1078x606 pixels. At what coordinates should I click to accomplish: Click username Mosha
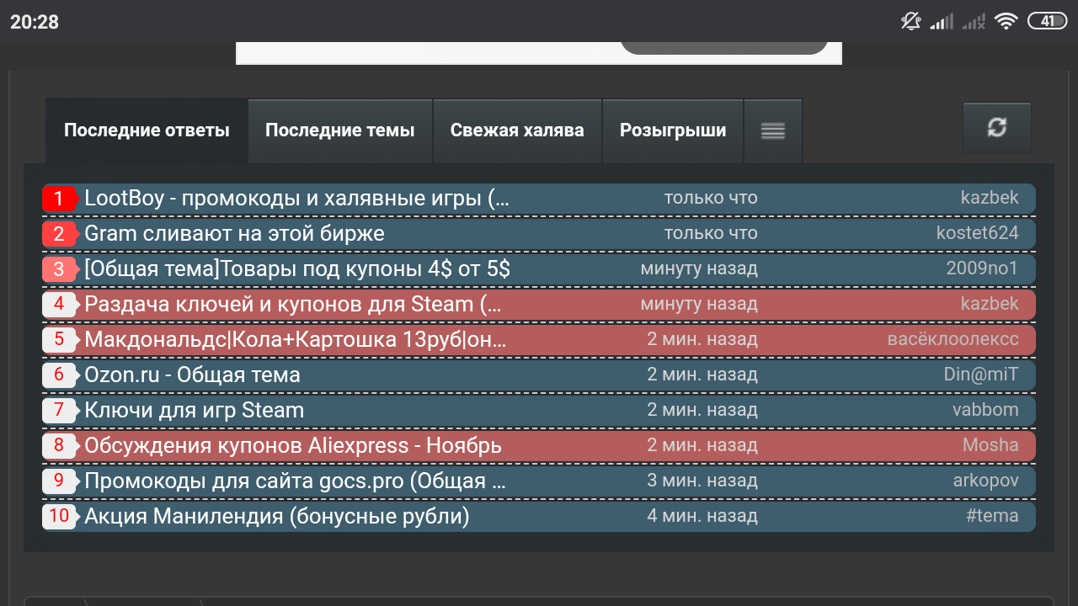click(x=990, y=445)
